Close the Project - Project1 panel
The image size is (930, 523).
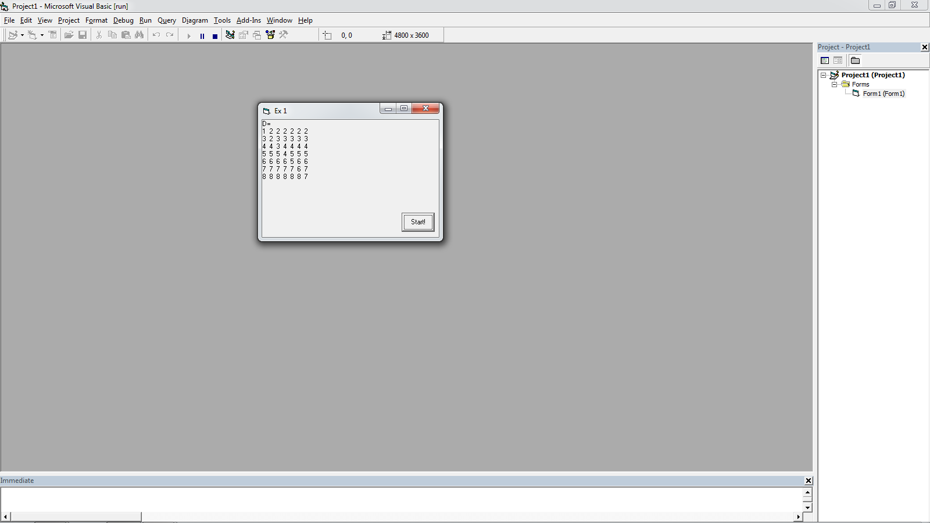(x=925, y=47)
